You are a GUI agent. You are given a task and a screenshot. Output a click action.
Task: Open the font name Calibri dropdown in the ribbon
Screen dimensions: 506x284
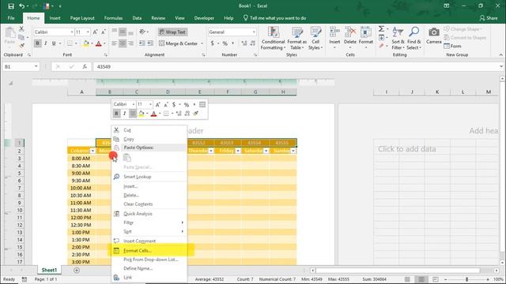click(x=72, y=32)
